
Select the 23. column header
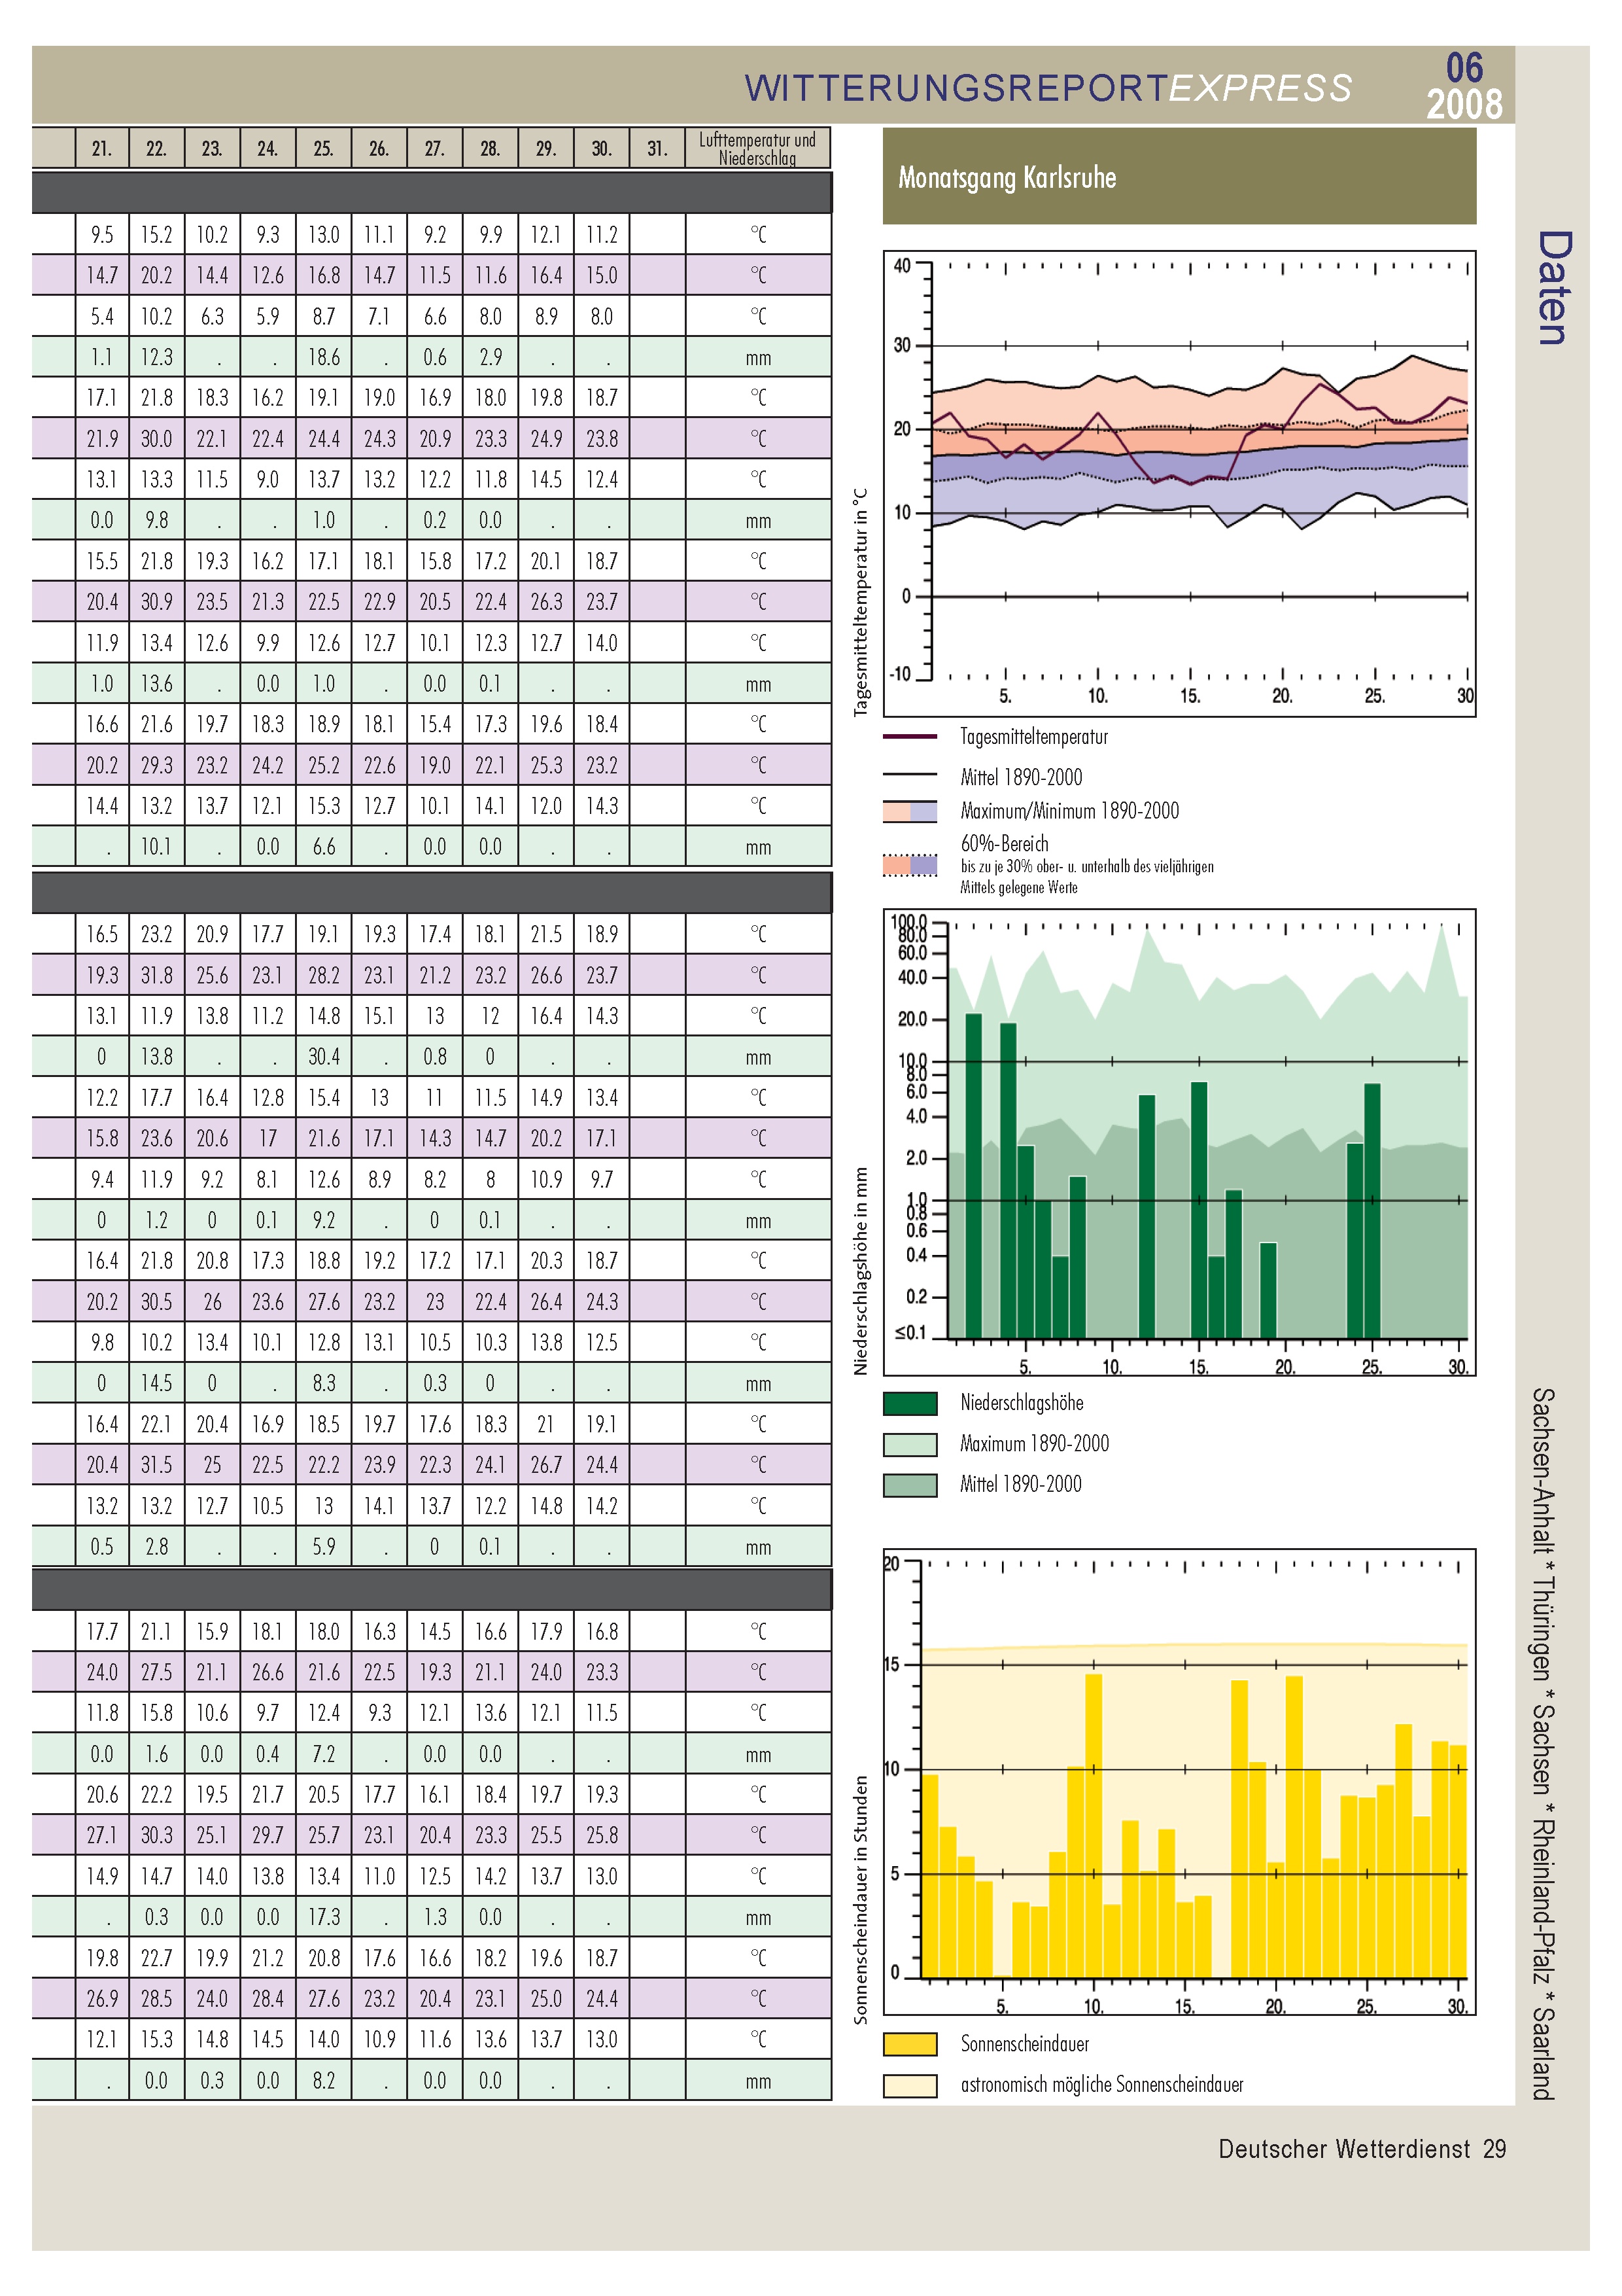(212, 148)
